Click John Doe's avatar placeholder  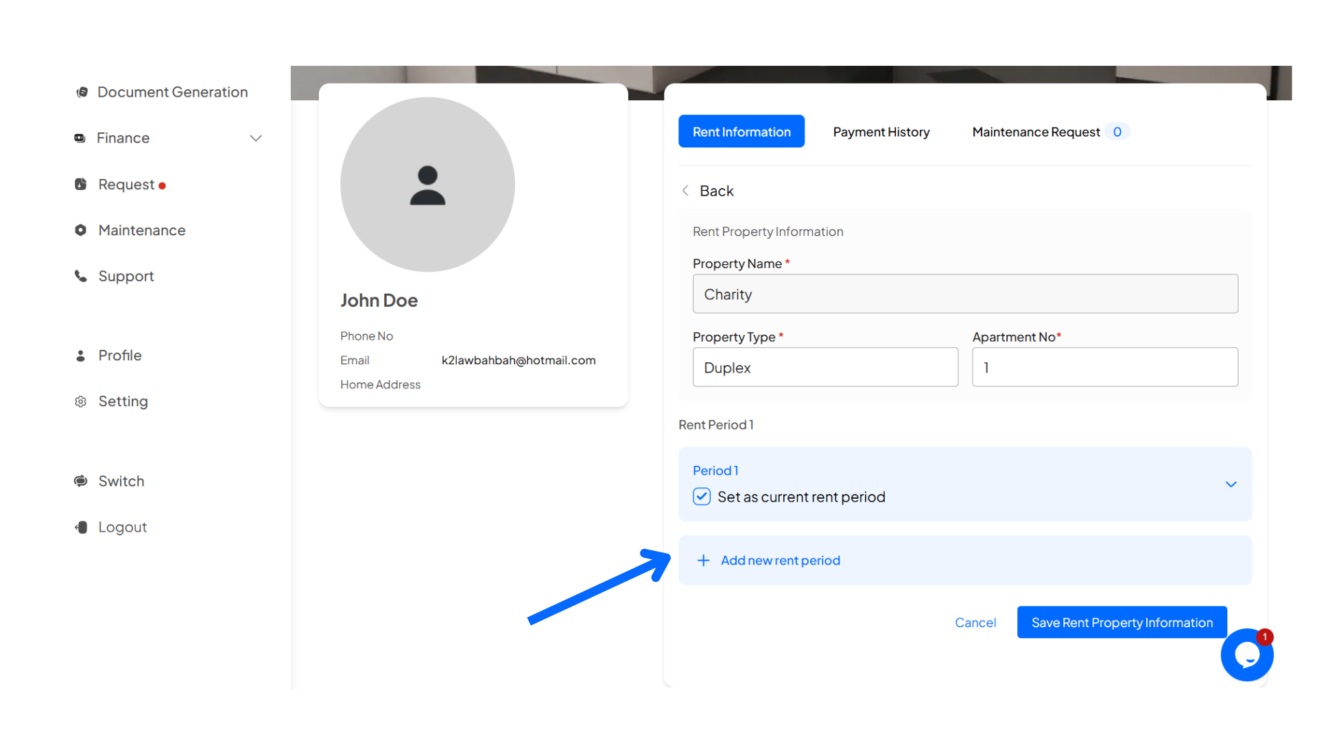[427, 184]
